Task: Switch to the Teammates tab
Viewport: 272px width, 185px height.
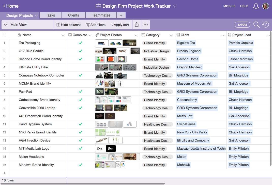Action: pyautogui.click(x=101, y=15)
